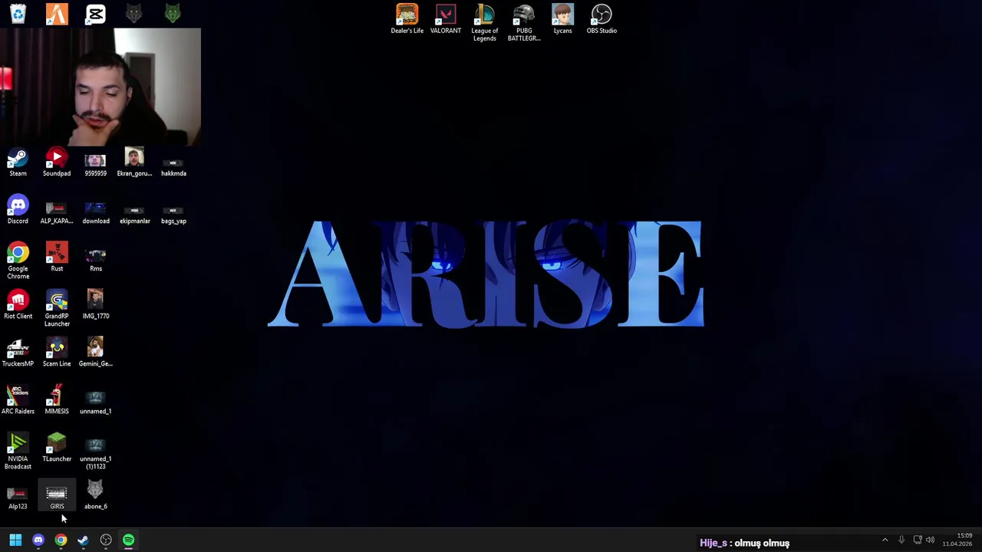The height and width of the screenshot is (552, 982).
Task: Launch OBS Studio from the desktop
Action: point(601,19)
